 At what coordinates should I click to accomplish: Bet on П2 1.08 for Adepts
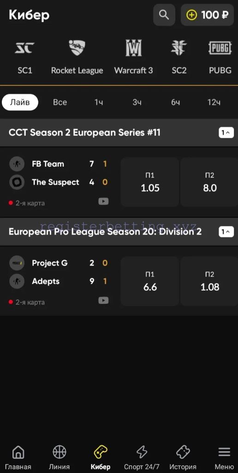pyautogui.click(x=209, y=281)
